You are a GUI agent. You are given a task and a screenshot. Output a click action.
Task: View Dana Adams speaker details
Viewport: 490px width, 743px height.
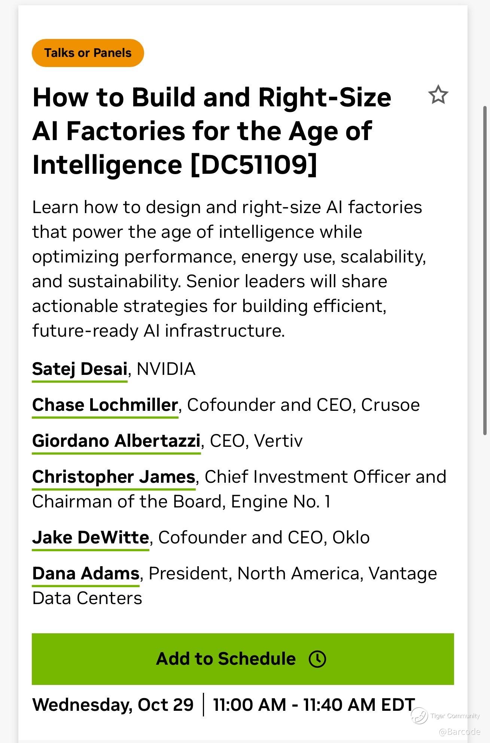(x=86, y=573)
